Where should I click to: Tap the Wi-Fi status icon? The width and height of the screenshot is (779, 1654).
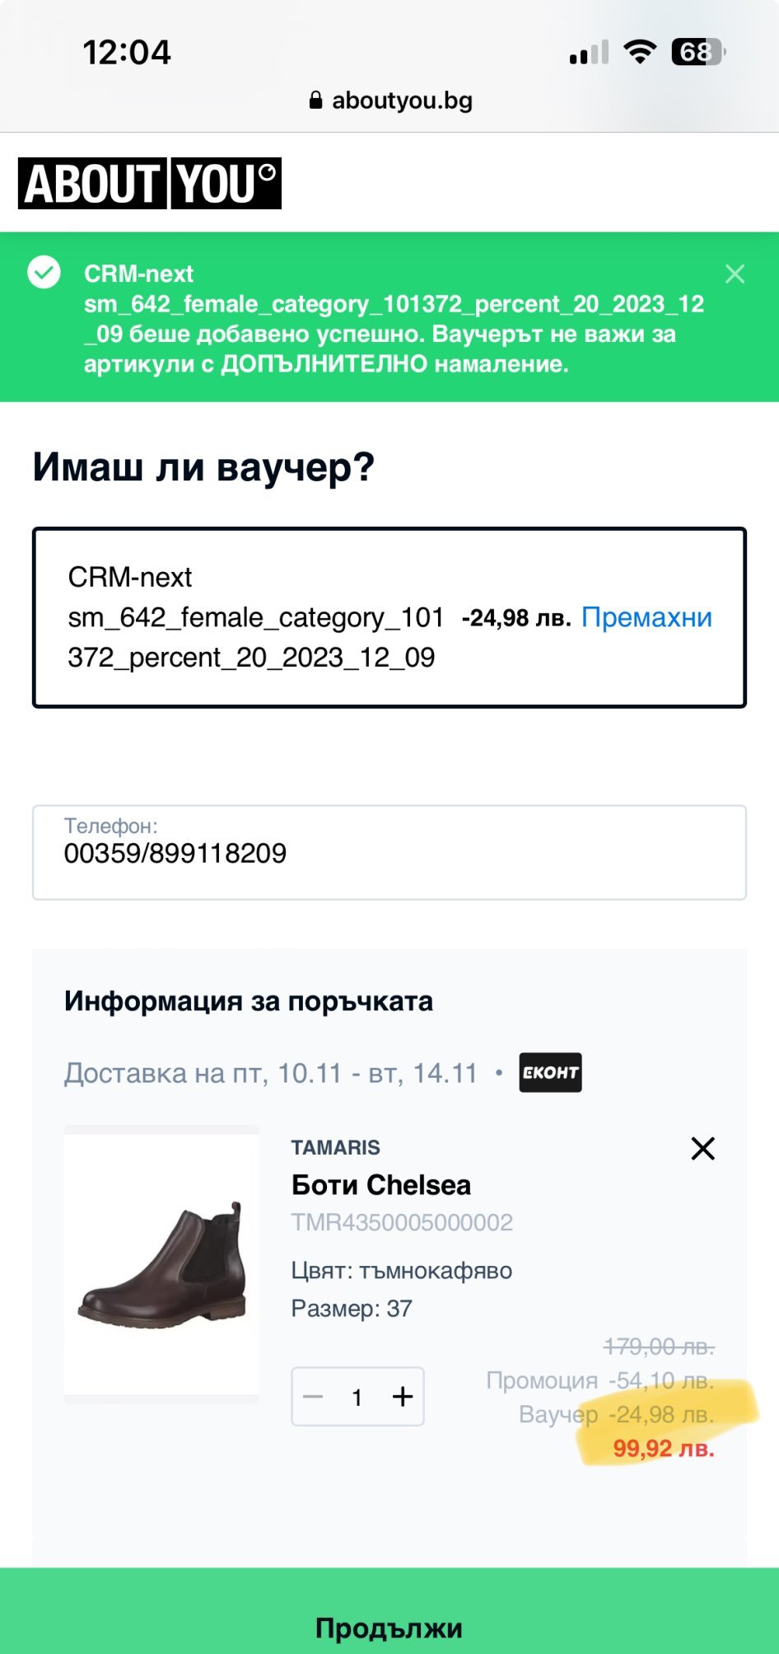639,52
